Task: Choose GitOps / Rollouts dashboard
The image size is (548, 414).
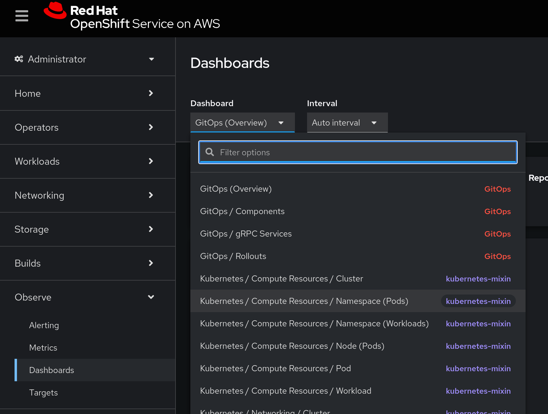Action: (233, 256)
